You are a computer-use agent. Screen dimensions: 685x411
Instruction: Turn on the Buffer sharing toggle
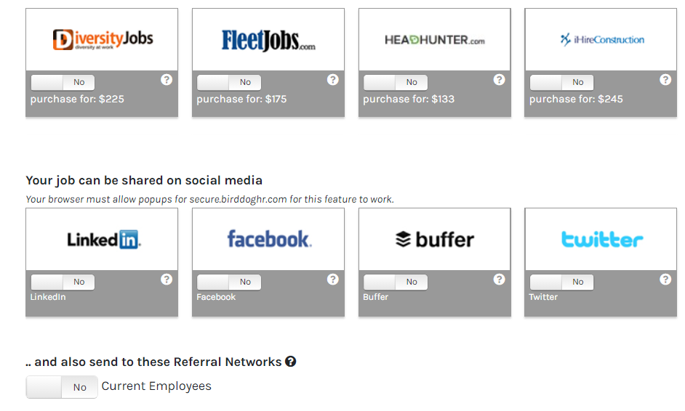click(396, 282)
